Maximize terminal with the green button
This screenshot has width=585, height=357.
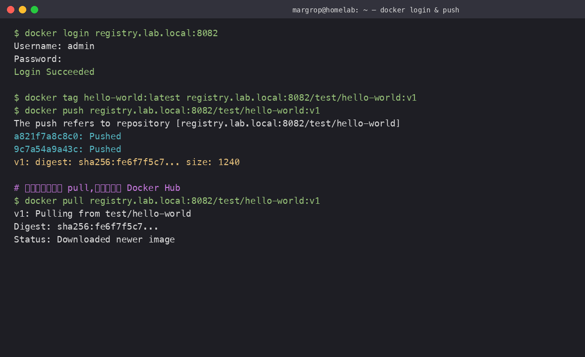(35, 10)
